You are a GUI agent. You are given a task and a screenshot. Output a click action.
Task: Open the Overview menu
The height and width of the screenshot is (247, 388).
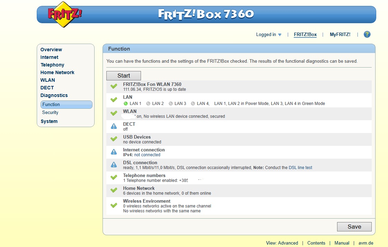tap(51, 50)
